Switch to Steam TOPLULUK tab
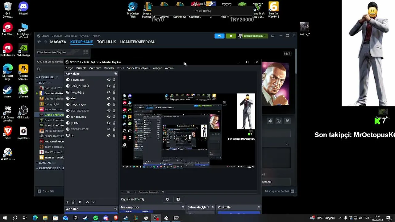395x222 pixels. click(106, 42)
